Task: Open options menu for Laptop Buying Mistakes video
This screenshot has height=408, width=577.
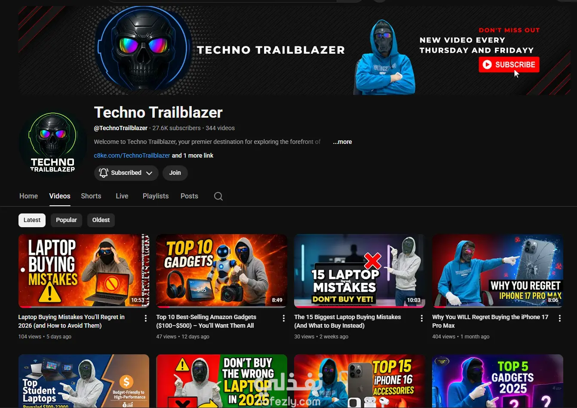Action: (146, 318)
